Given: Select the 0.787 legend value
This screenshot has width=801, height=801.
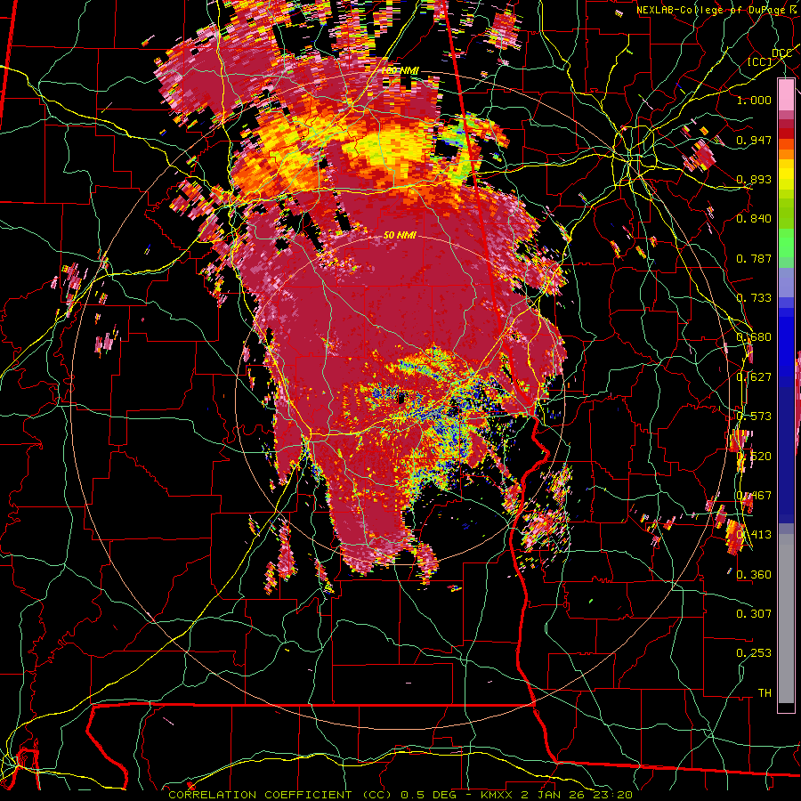Looking at the screenshot, I should click(x=754, y=258).
